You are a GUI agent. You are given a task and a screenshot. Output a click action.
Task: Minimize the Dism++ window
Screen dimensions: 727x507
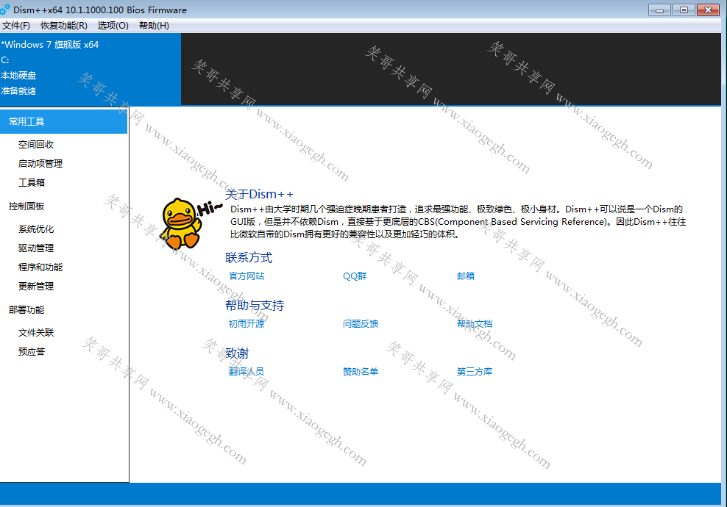coord(659,10)
